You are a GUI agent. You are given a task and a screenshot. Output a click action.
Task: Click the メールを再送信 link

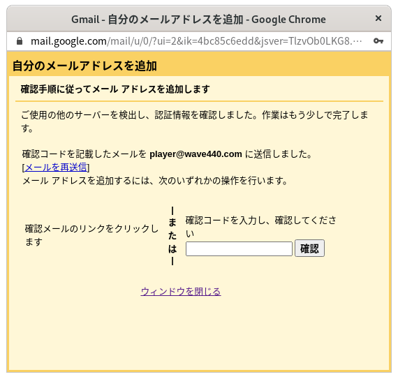coord(56,168)
